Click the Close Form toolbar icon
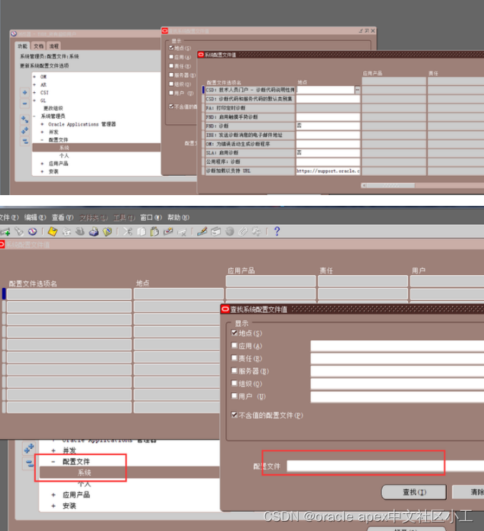 (x=107, y=232)
